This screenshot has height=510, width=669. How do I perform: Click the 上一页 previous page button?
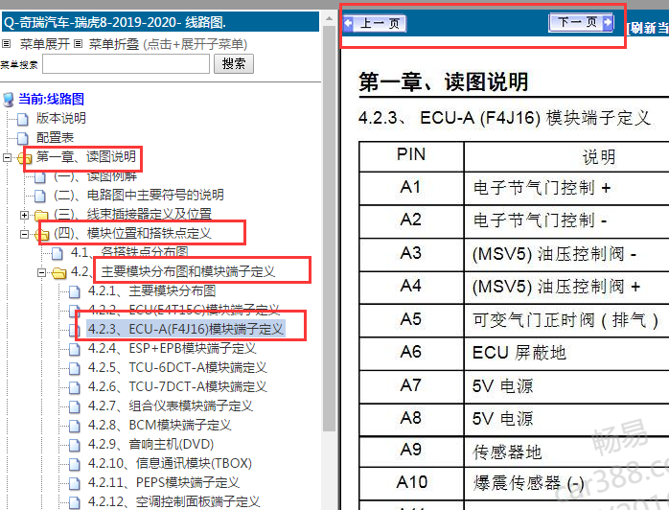click(x=375, y=23)
